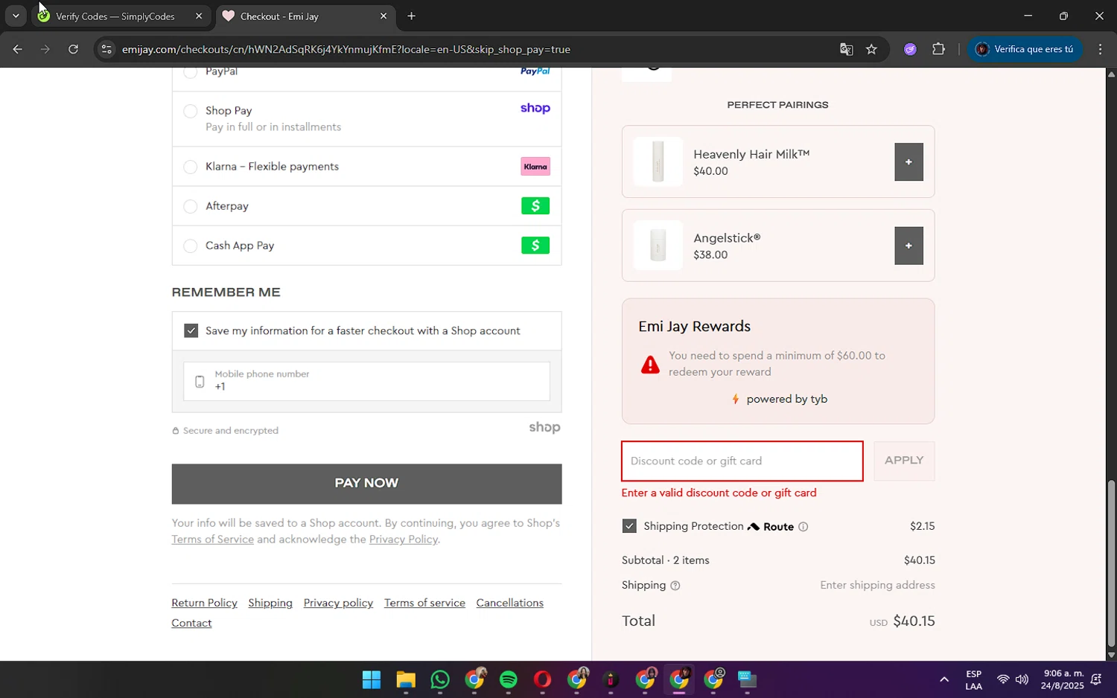Toggle the Shipping Protection Route checkbox
Image resolution: width=1117 pixels, height=698 pixels.
[629, 526]
